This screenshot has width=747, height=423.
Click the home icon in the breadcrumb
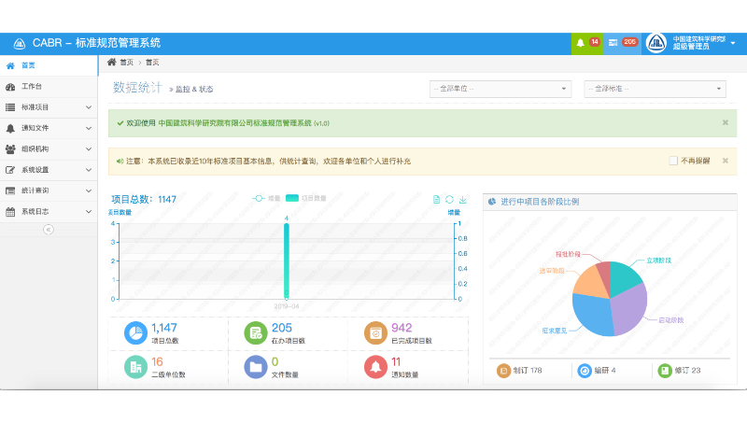click(112, 62)
